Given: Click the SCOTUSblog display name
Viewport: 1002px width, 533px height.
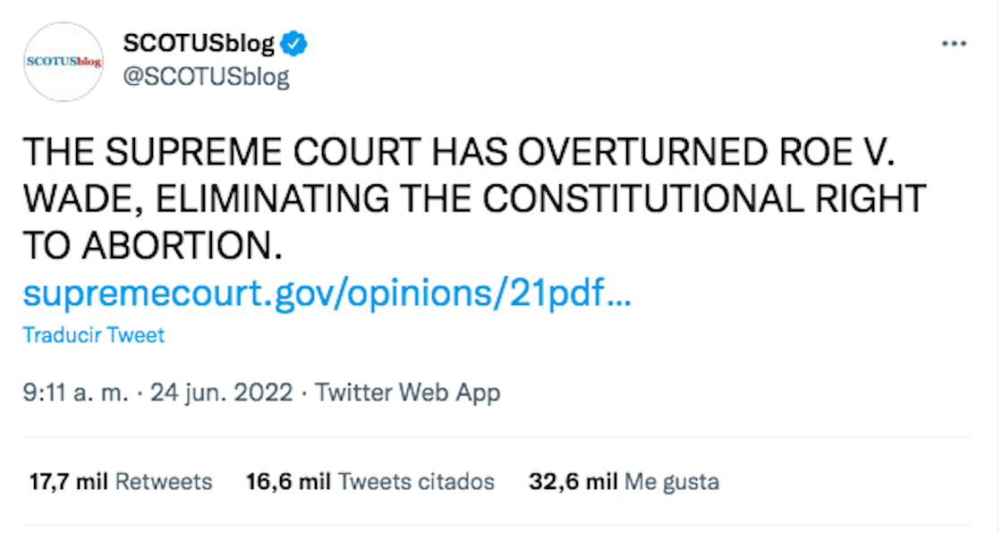Looking at the screenshot, I should 199,42.
